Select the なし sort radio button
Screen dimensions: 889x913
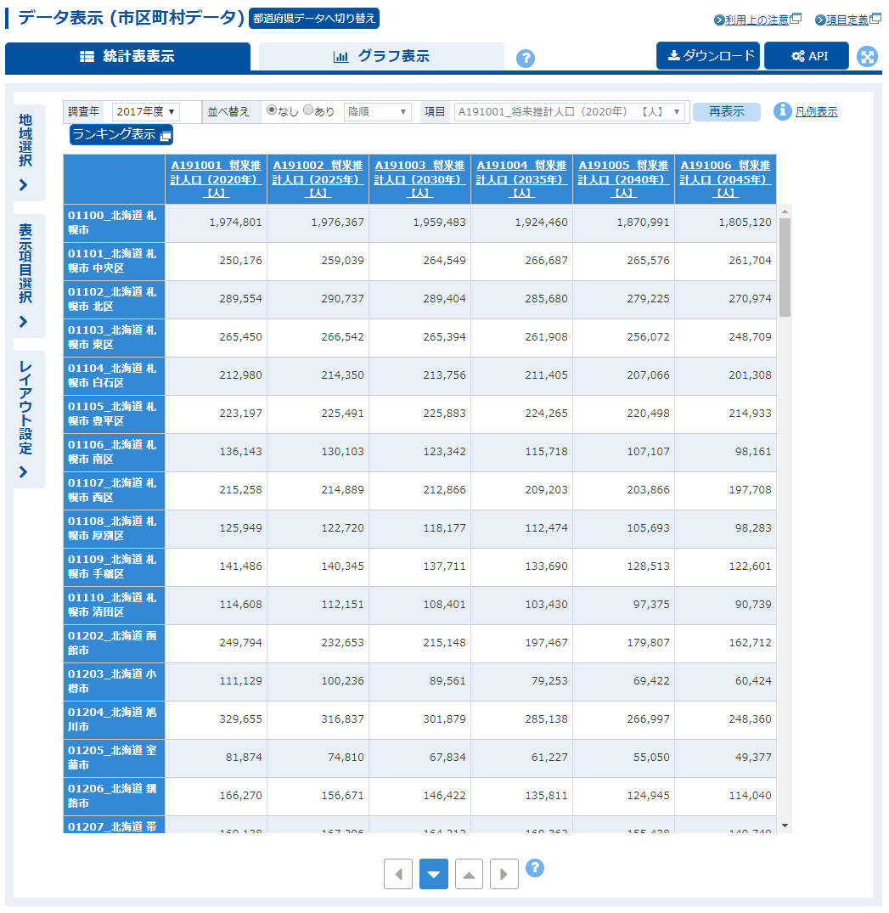[x=272, y=110]
